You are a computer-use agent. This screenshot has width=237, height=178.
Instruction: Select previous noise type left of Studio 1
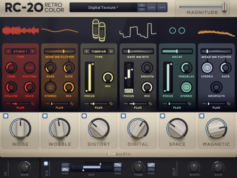tap(8, 51)
